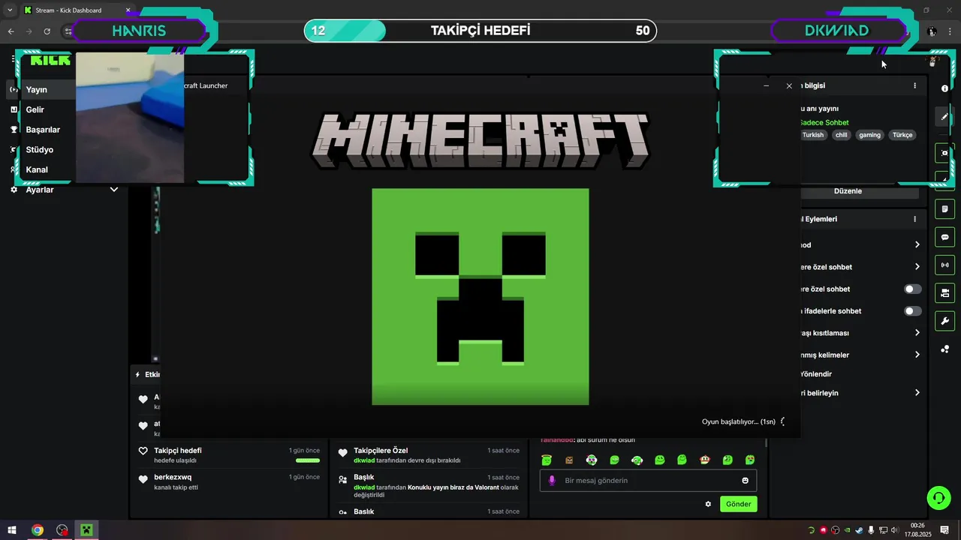
Task: Click the Düzenle button
Action: tap(848, 191)
